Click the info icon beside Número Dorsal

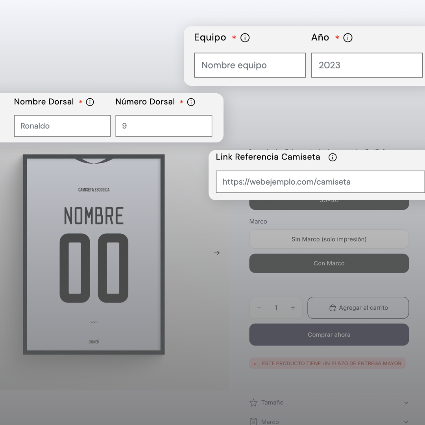click(x=191, y=102)
